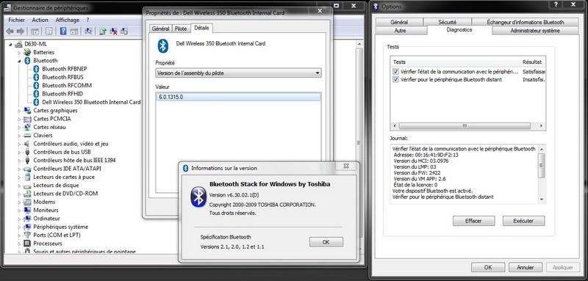588x281 pixels.
Task: Open the Fichier menu
Action: point(16,20)
